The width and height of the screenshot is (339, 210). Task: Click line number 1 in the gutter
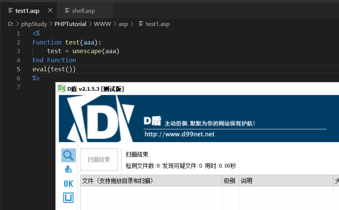click(x=18, y=34)
